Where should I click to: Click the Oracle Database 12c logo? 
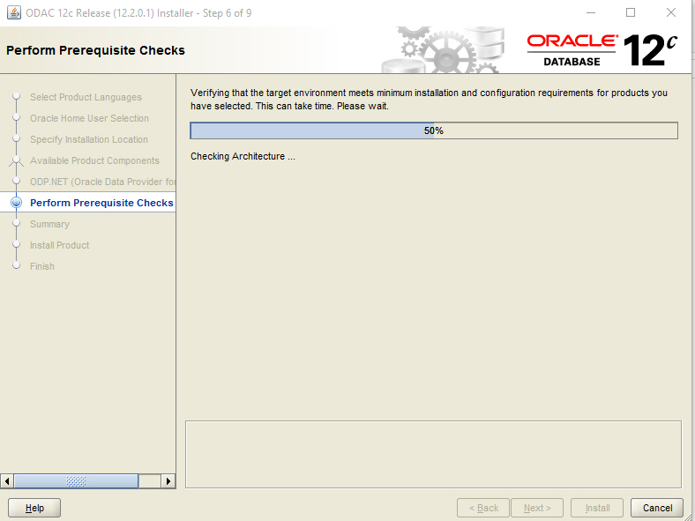[602, 50]
